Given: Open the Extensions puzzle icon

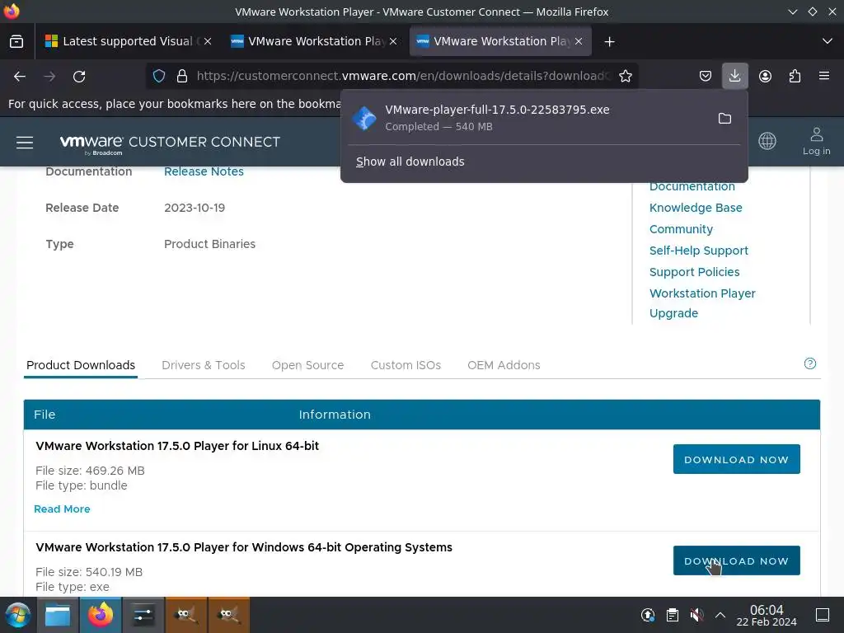Looking at the screenshot, I should click(x=795, y=76).
